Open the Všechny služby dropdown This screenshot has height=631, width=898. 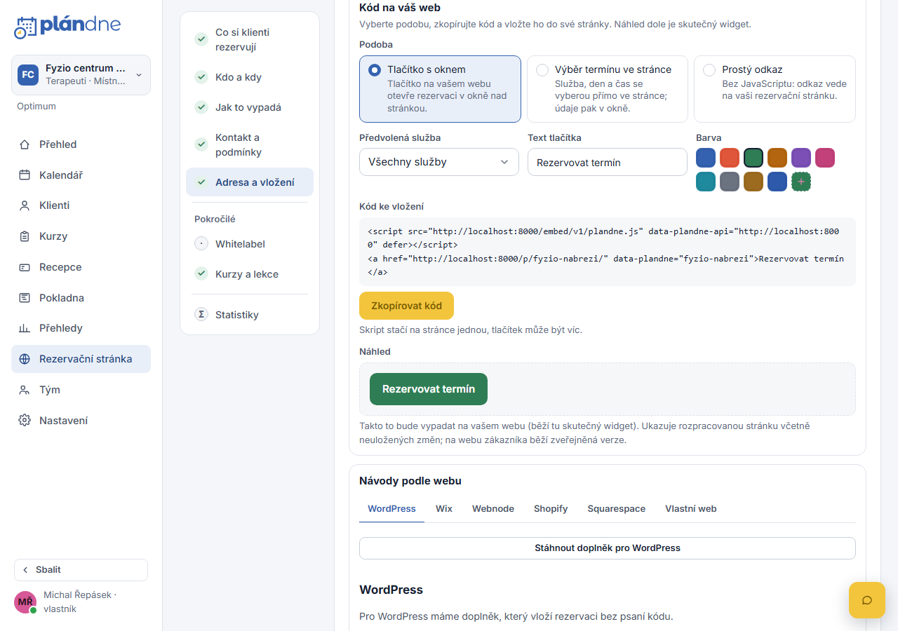pyautogui.click(x=439, y=162)
